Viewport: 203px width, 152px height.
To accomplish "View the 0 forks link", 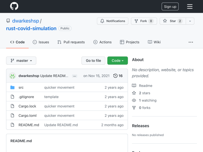I will pyautogui.click(x=145, y=108).
